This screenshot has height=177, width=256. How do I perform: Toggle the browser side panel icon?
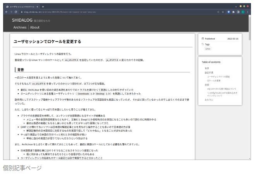[238, 12]
